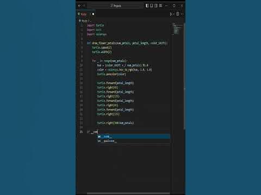Viewport: 261px width, 195px height.
Task: Close the unsaved tab via the dot
Action: point(93,14)
